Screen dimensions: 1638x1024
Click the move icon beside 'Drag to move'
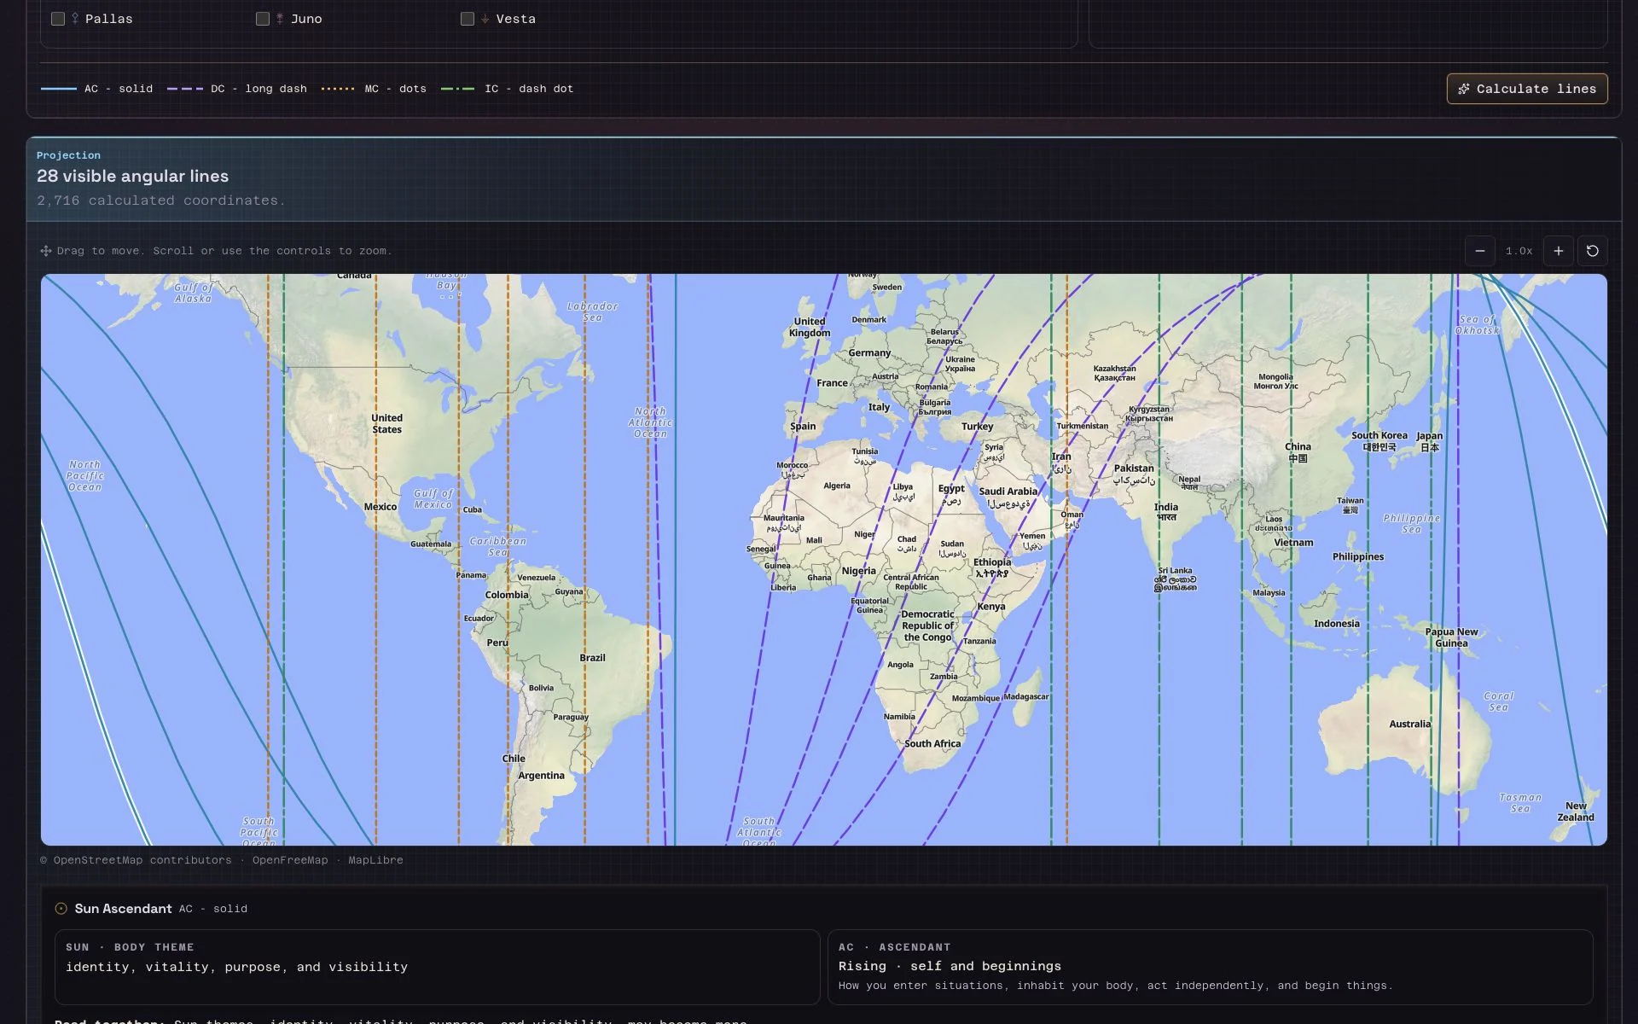(46, 251)
